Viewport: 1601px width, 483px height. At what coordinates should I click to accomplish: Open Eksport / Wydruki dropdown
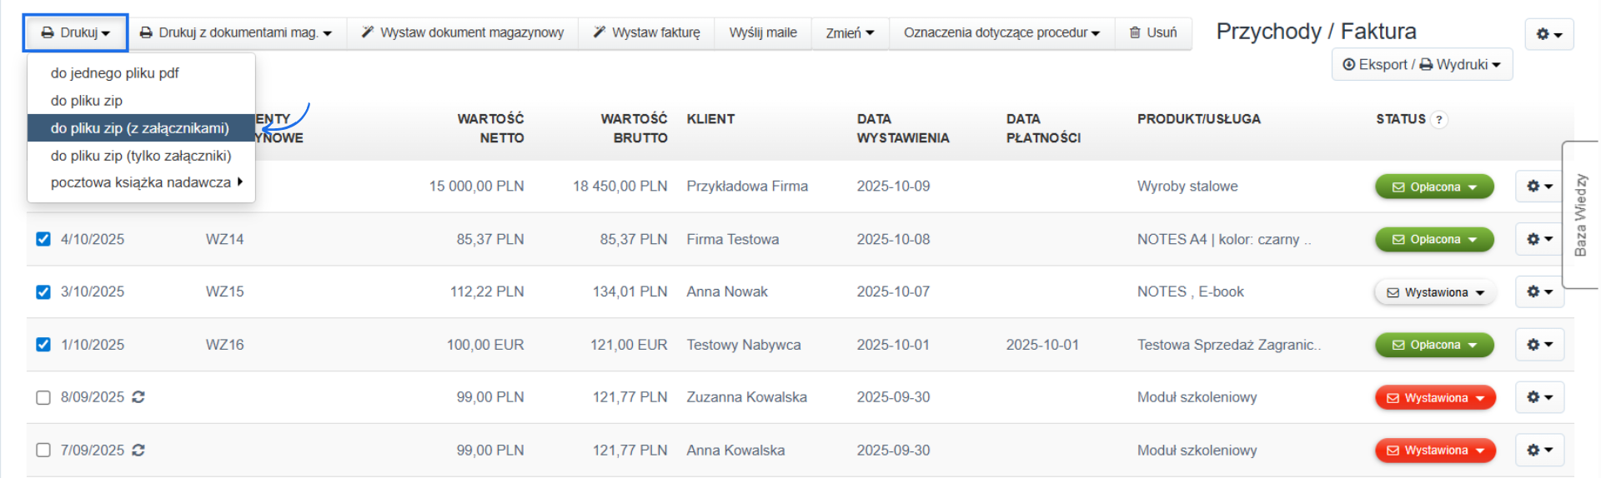(x=1422, y=64)
